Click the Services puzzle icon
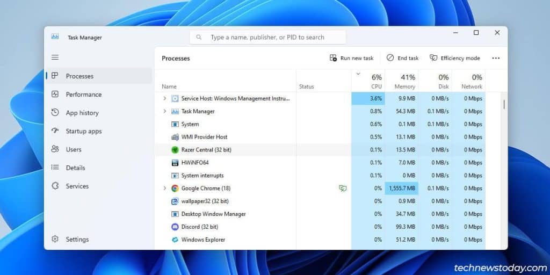The width and height of the screenshot is (550, 275). [55, 186]
